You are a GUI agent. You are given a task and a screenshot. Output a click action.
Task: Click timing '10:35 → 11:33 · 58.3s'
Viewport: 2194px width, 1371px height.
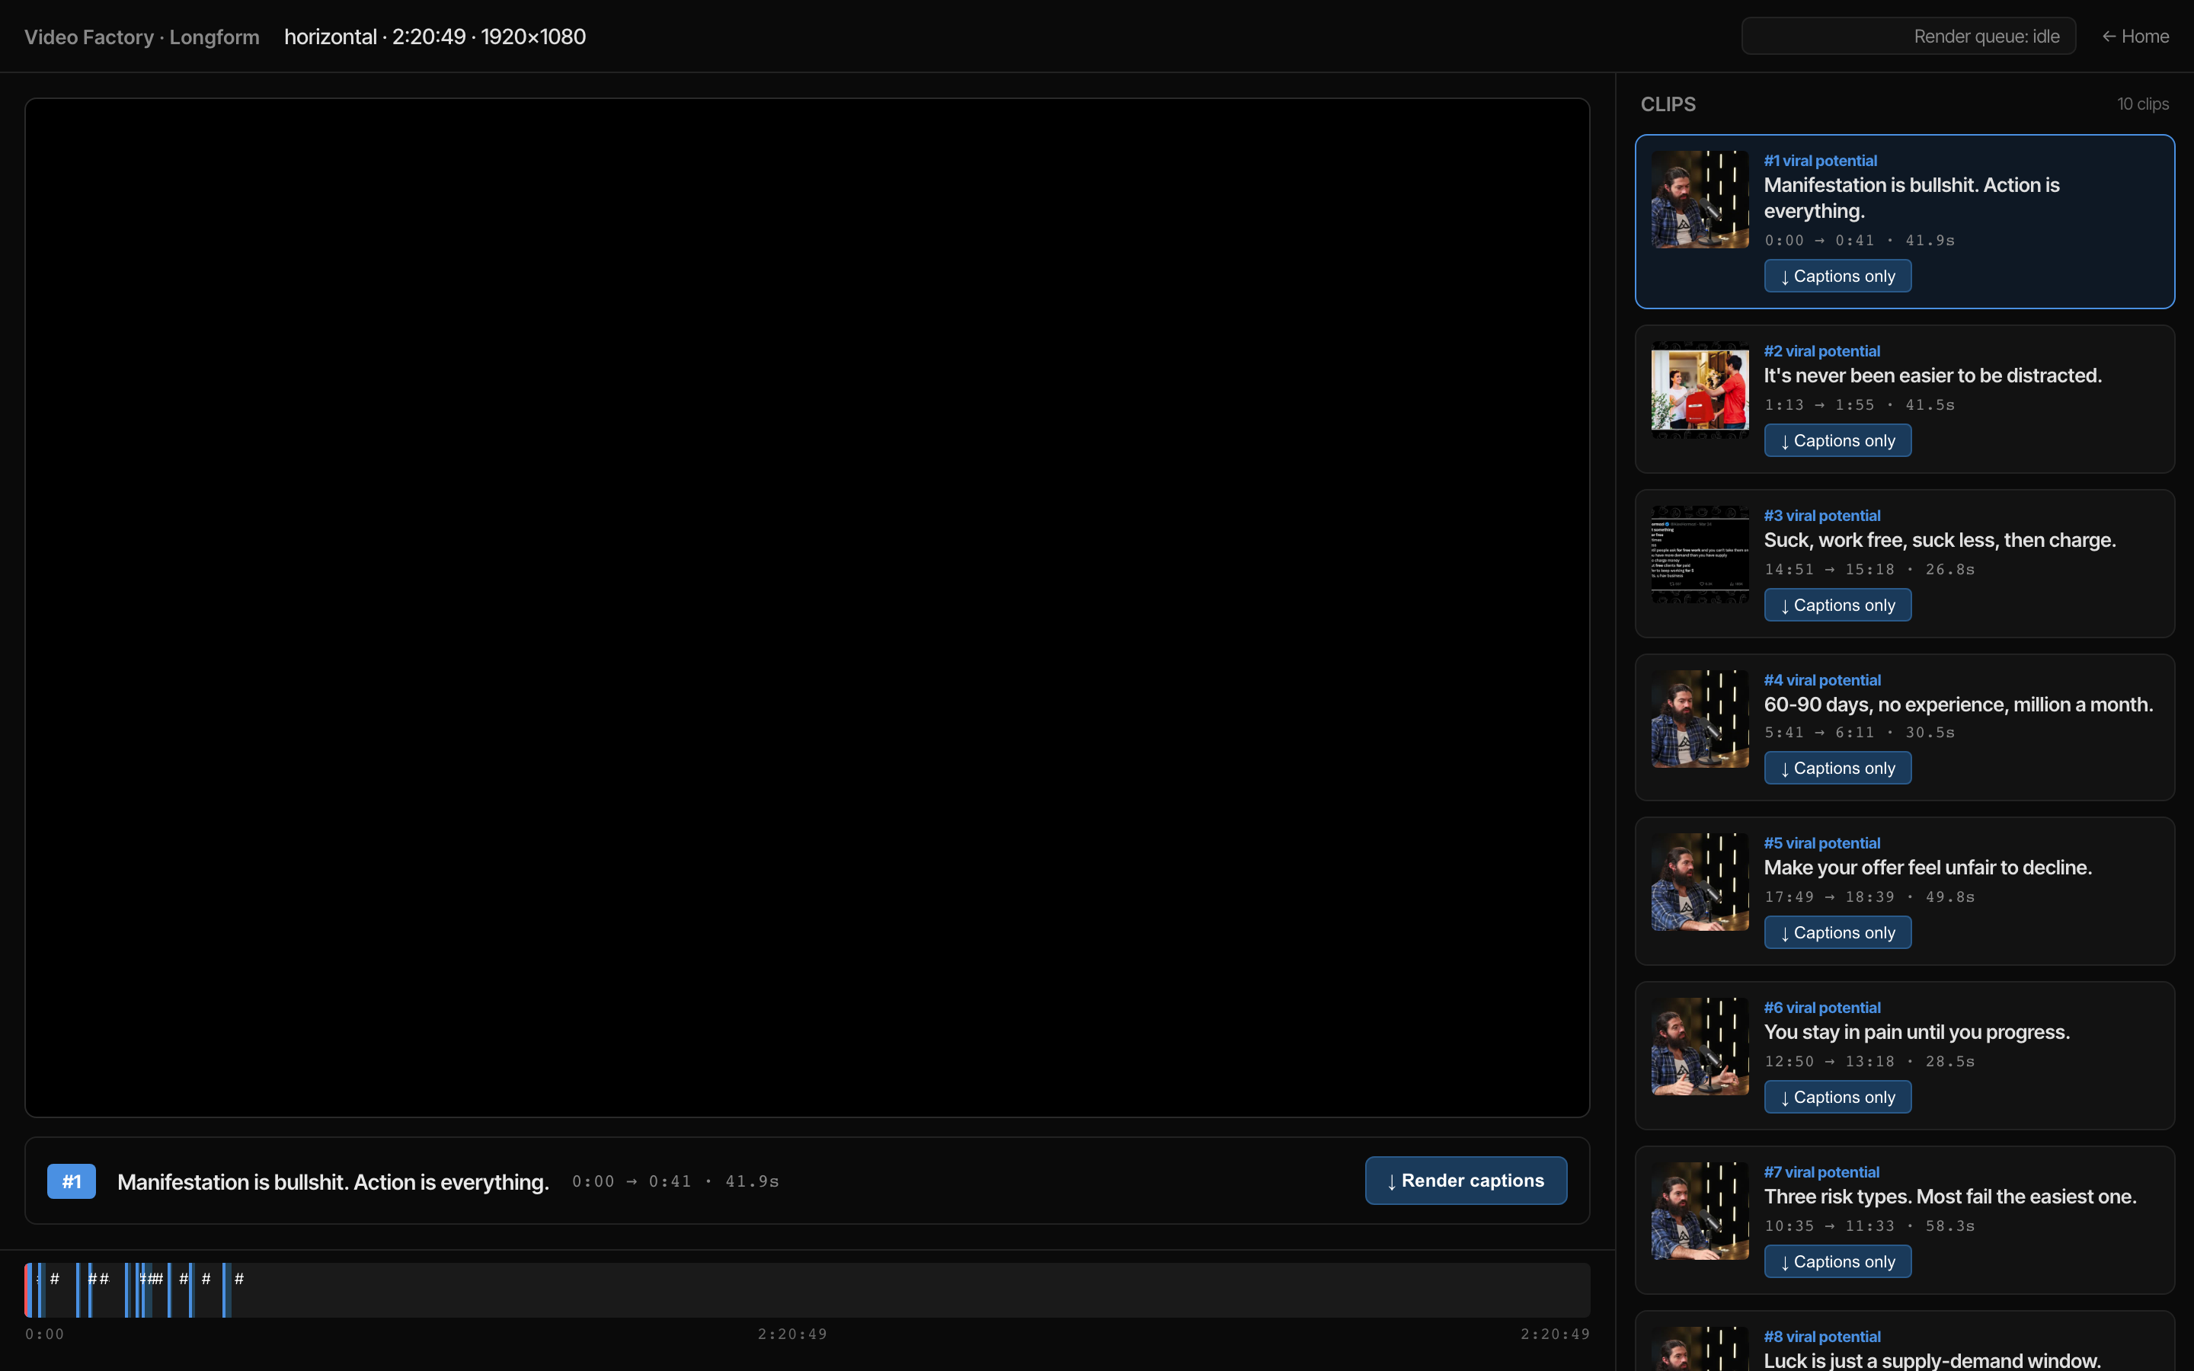(1869, 1226)
